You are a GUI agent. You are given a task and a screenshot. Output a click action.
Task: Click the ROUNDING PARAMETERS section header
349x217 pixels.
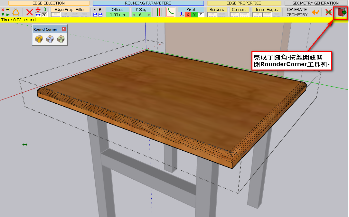(148, 3)
